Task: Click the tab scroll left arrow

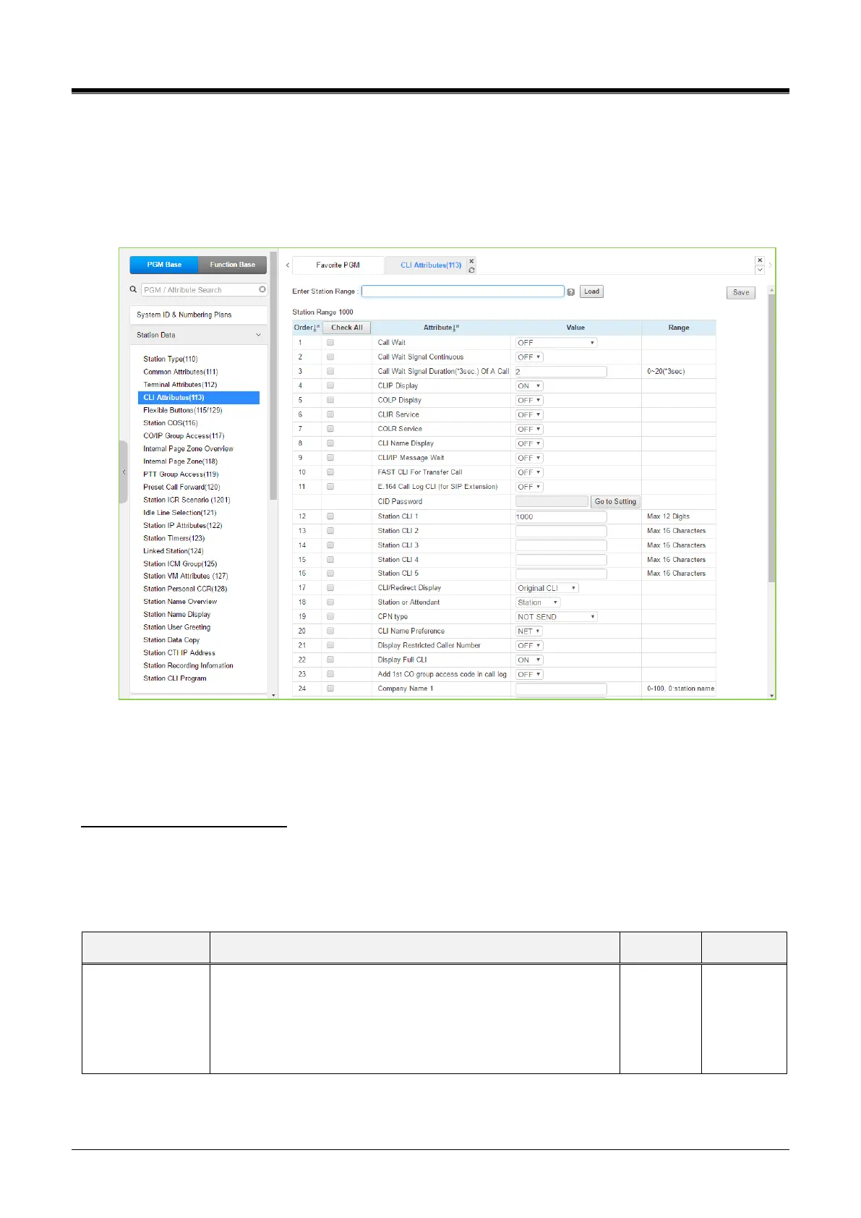Action: [288, 265]
